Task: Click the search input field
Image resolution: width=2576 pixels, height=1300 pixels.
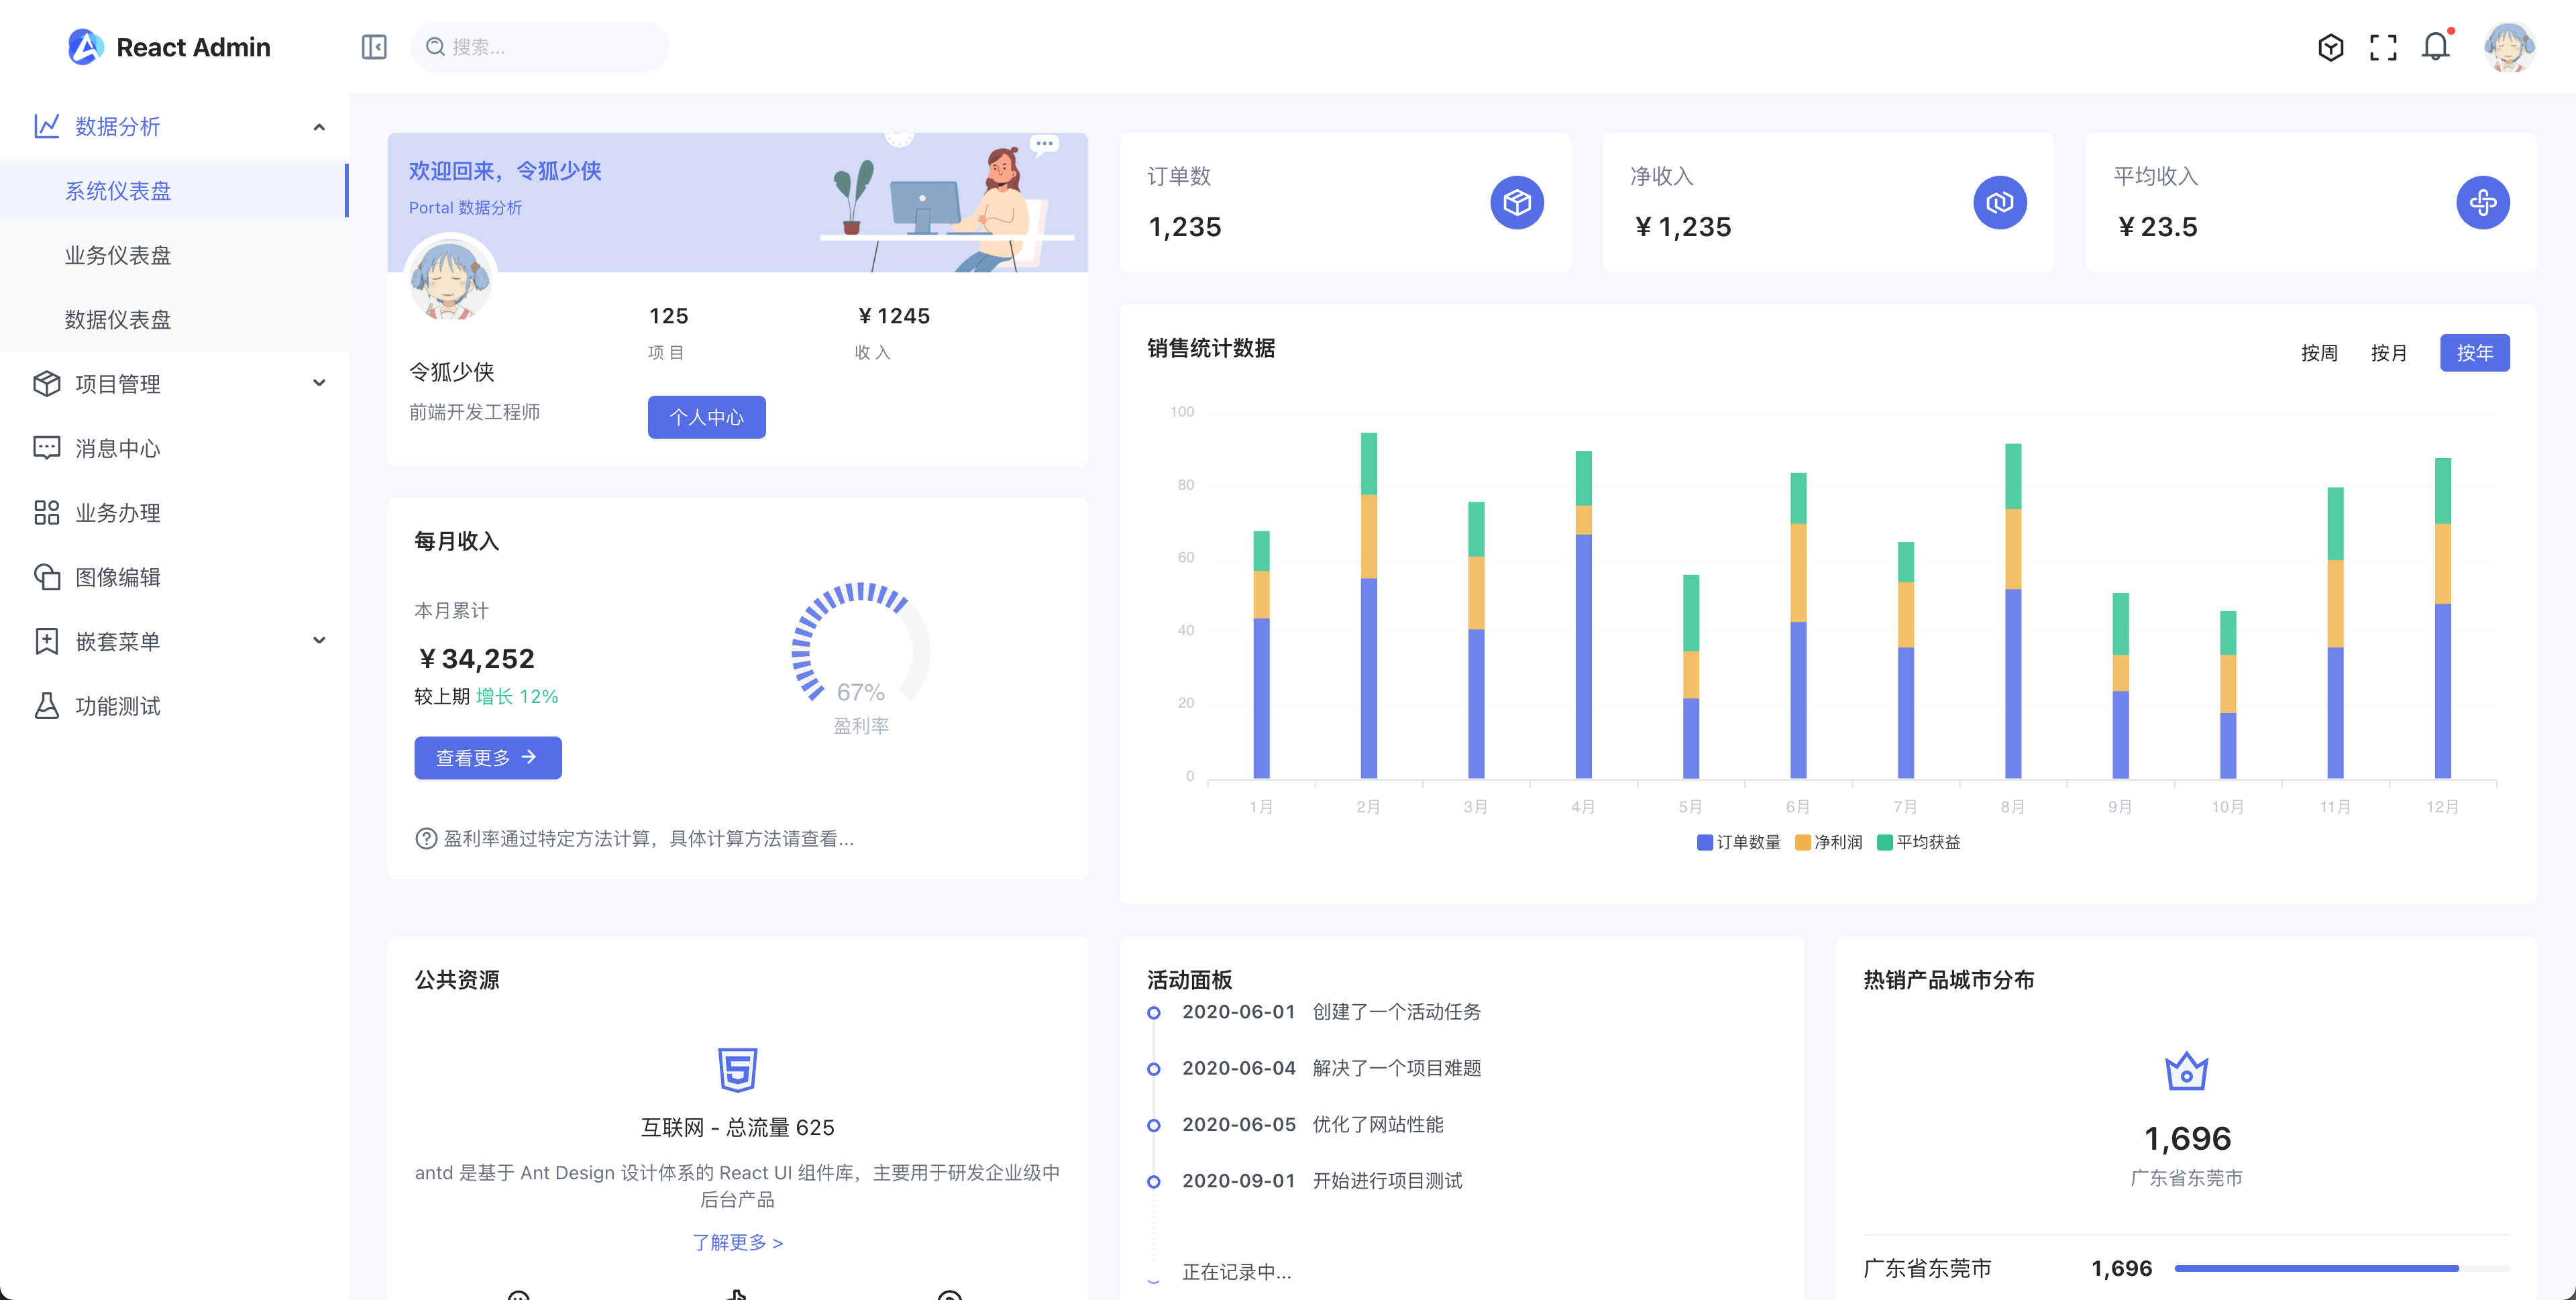Action: (540, 46)
